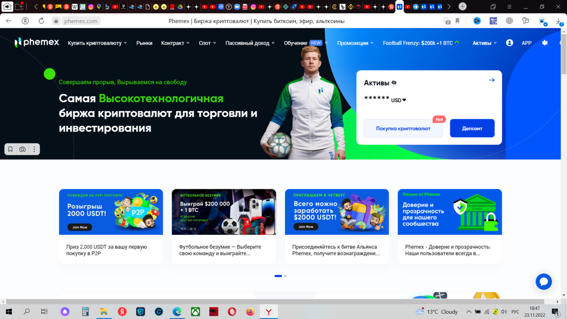This screenshot has height=319, width=567.
Task: Open Доверие и прозрачность banner image
Action: pyautogui.click(x=450, y=212)
